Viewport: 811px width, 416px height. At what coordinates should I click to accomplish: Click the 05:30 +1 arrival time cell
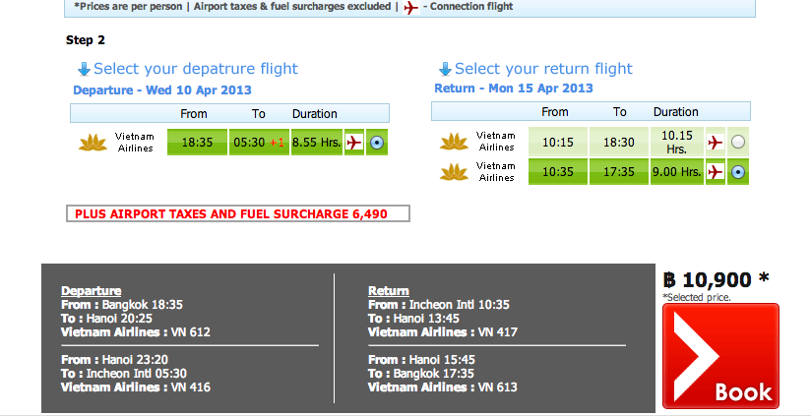pos(259,143)
